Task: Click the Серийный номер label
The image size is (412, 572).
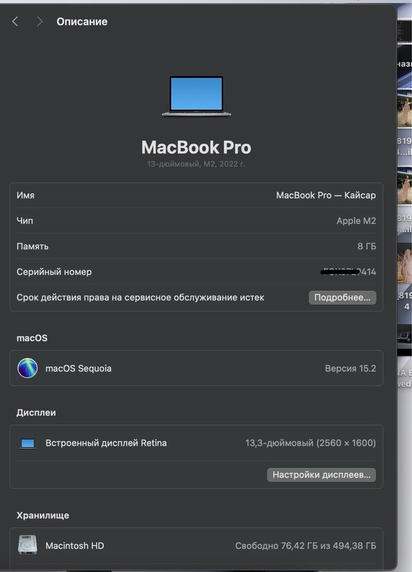Action: (54, 272)
